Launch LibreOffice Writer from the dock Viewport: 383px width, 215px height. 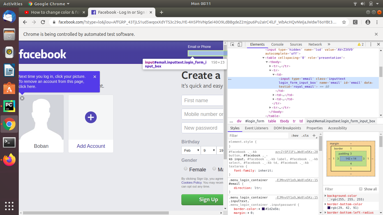tap(9, 70)
